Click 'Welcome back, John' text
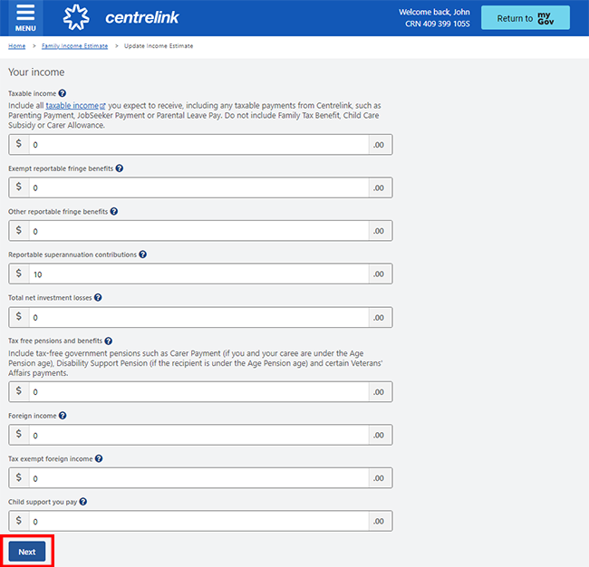Screen dimensions: 589x567 [x=434, y=12]
